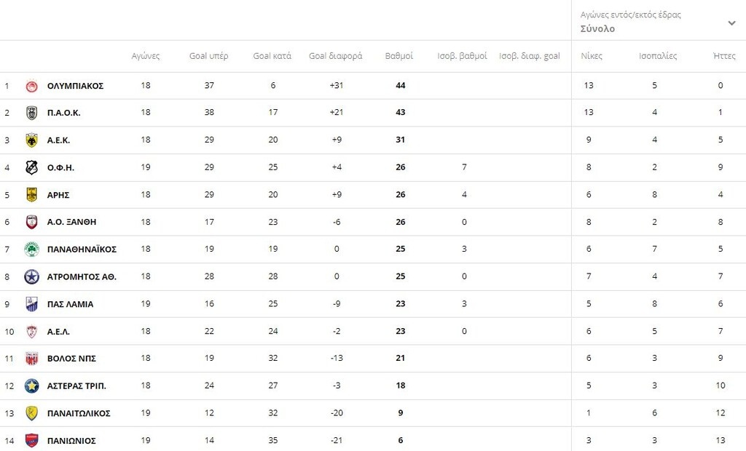Click the Panathinaikos green clover logo
The width and height of the screenshot is (746, 451).
pyautogui.click(x=31, y=250)
